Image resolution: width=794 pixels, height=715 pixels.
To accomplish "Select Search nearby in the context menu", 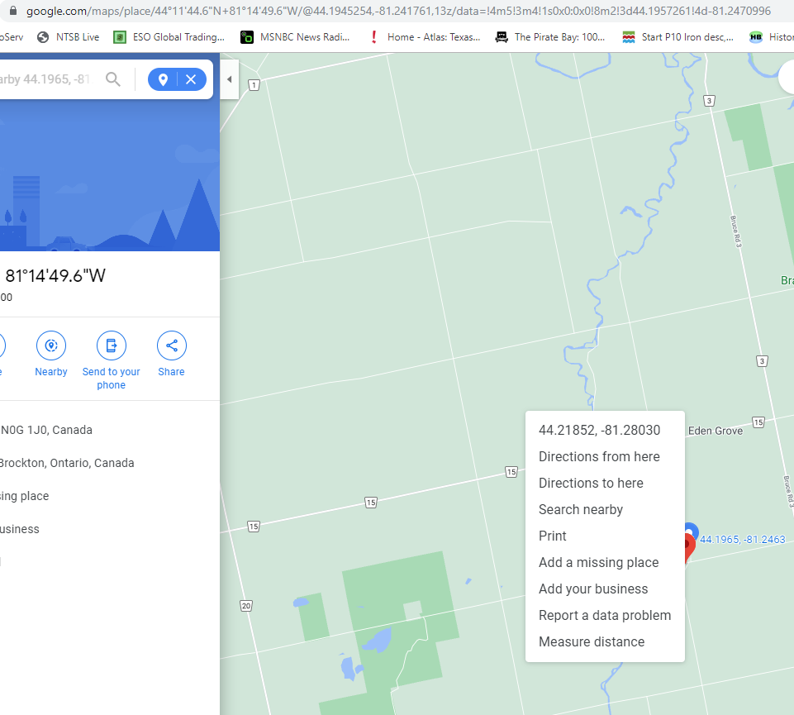I will click(x=581, y=509).
